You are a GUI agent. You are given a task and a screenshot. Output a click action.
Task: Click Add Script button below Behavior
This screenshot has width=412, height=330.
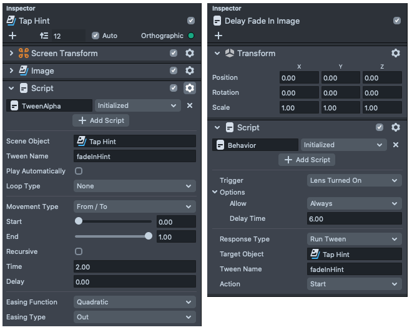(306, 160)
